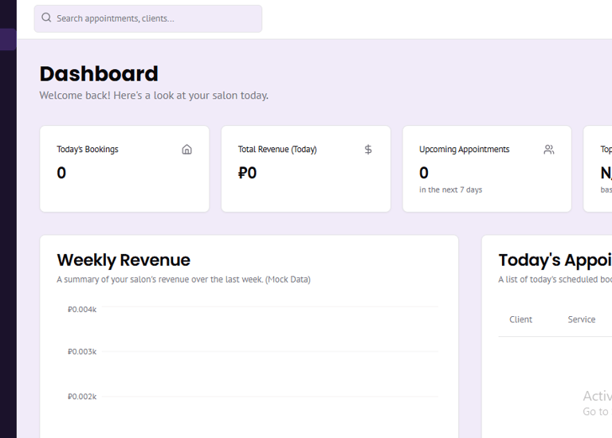Click the Today's Bookings card title
Viewport: 612px width, 438px height.
88,149
